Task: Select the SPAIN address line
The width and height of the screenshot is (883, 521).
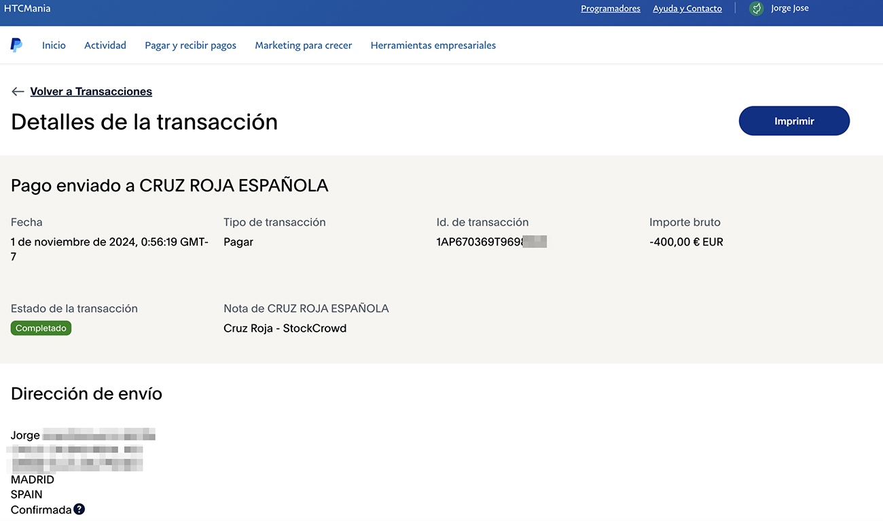Action: point(26,495)
